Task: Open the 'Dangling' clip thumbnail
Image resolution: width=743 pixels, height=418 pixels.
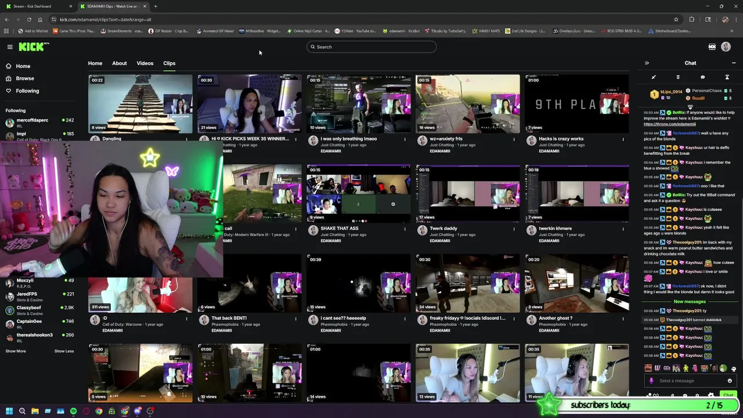Action: tap(140, 103)
